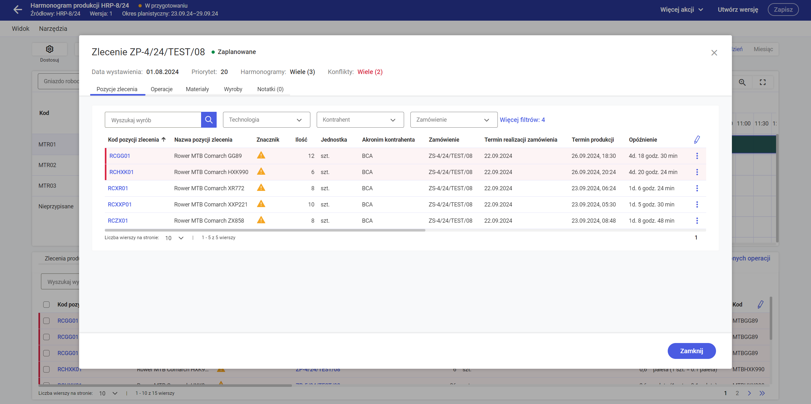
Task: Click the column edit pencil in the dialog
Action: pyautogui.click(x=697, y=140)
